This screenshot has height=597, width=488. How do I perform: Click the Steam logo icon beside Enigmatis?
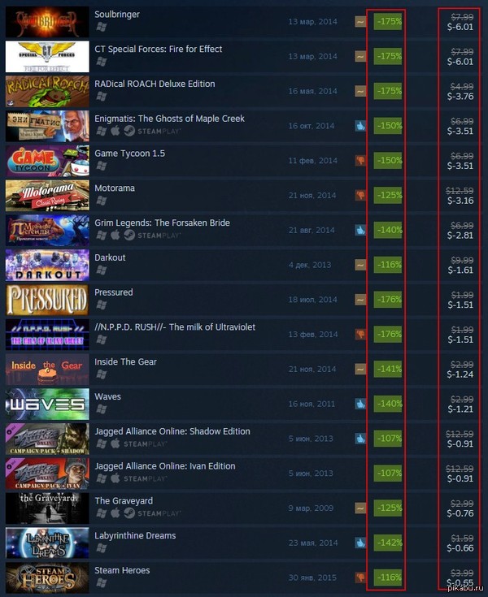point(129,131)
